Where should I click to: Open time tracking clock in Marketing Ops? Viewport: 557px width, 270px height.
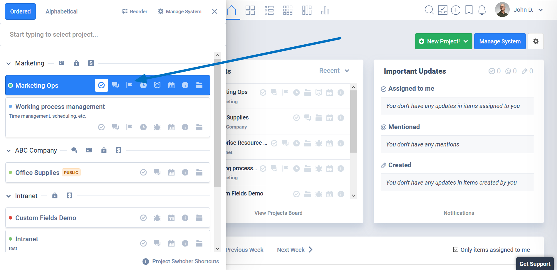pos(143,85)
